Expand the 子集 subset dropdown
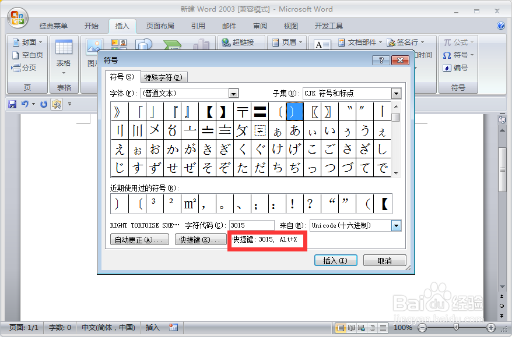512x337 pixels. tap(396, 94)
